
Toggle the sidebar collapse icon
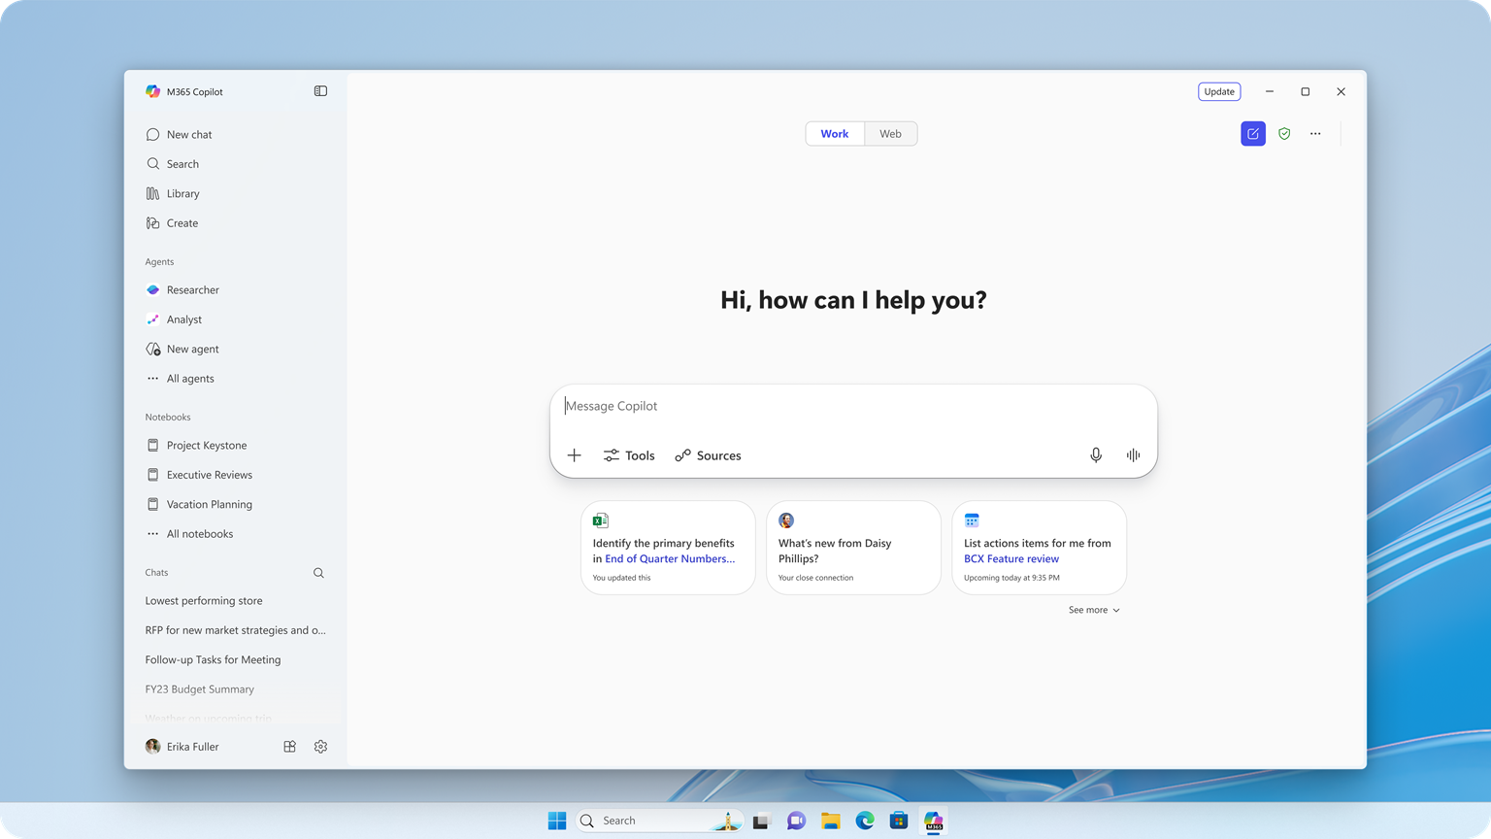pyautogui.click(x=320, y=90)
